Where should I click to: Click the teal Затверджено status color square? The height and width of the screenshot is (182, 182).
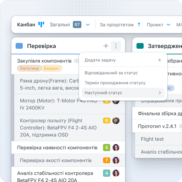click(140, 46)
